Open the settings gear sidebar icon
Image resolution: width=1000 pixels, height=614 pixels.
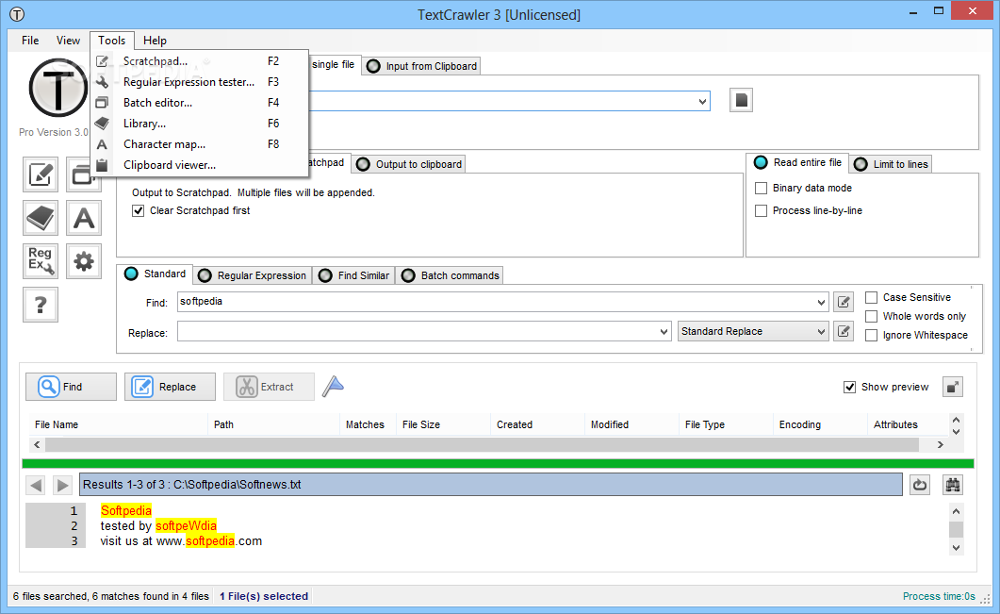pos(84,261)
